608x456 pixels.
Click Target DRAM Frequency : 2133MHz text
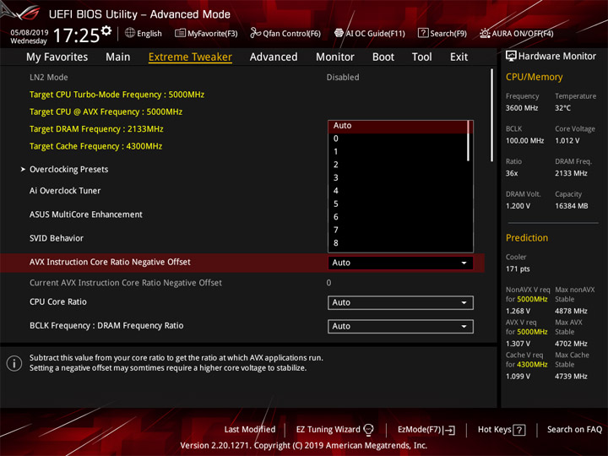click(x=96, y=129)
